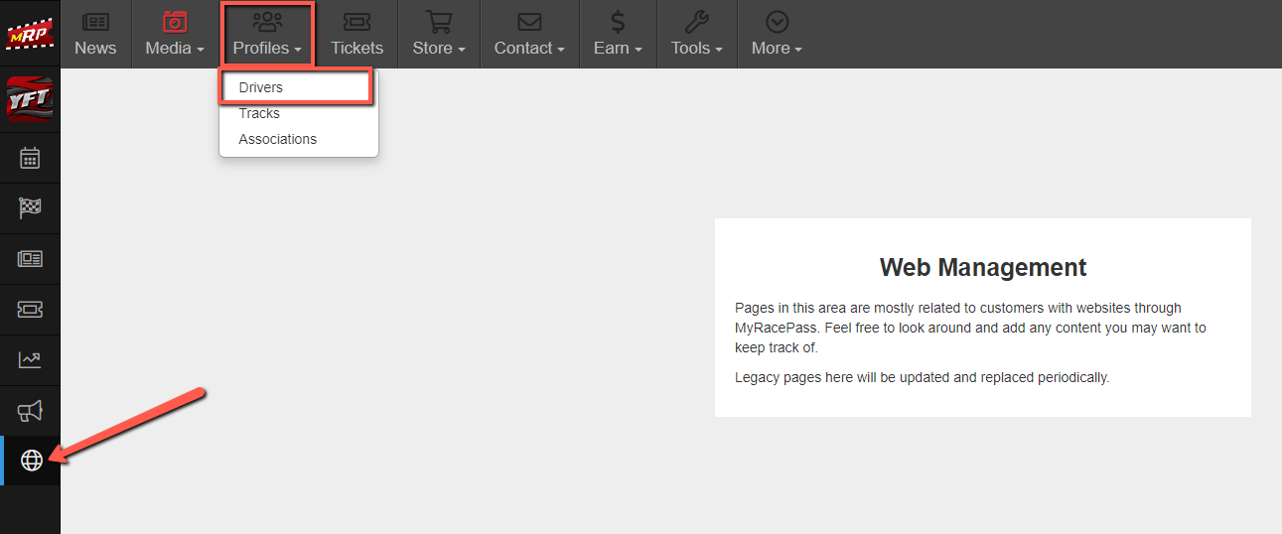Open the globe web management icon
The width and height of the screenshot is (1282, 534).
coord(31,461)
